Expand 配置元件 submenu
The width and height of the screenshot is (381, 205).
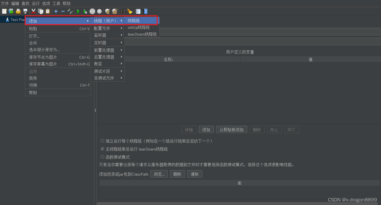107,28
